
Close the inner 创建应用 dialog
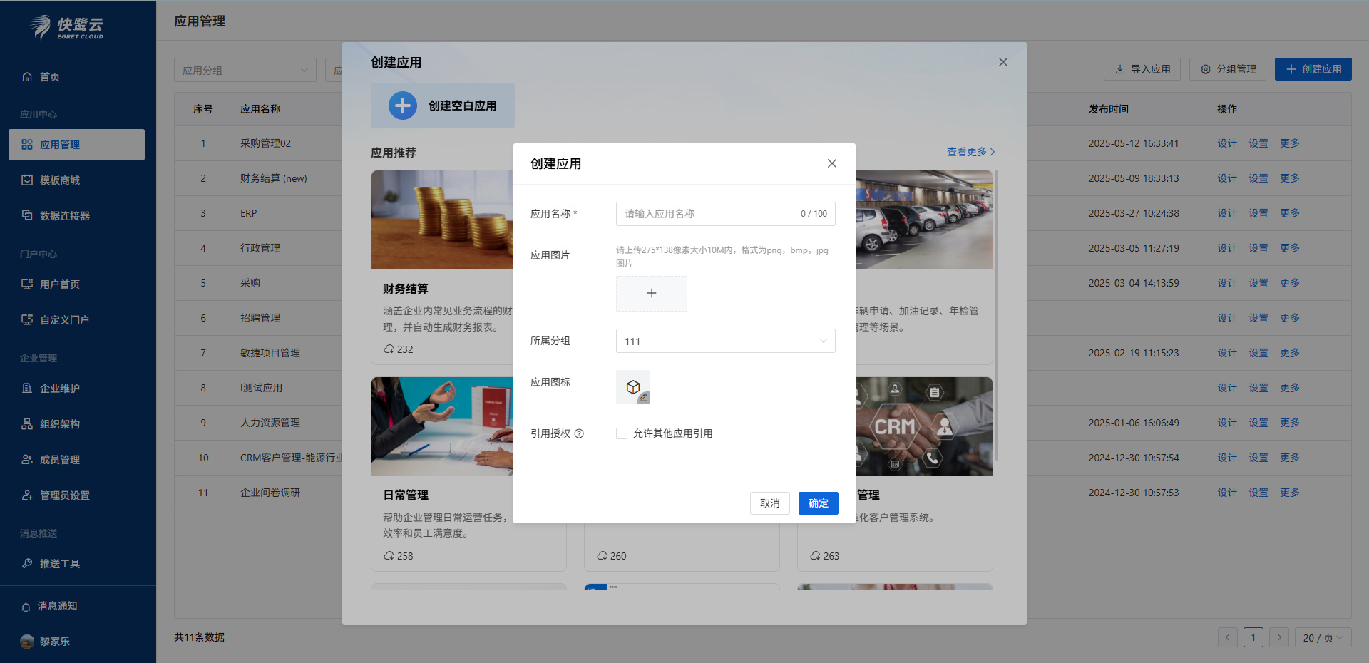point(831,163)
